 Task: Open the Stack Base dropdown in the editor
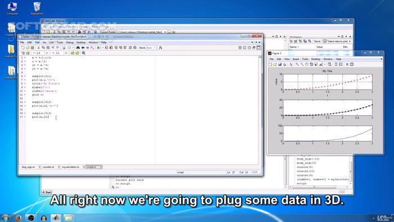pyautogui.click(x=151, y=47)
